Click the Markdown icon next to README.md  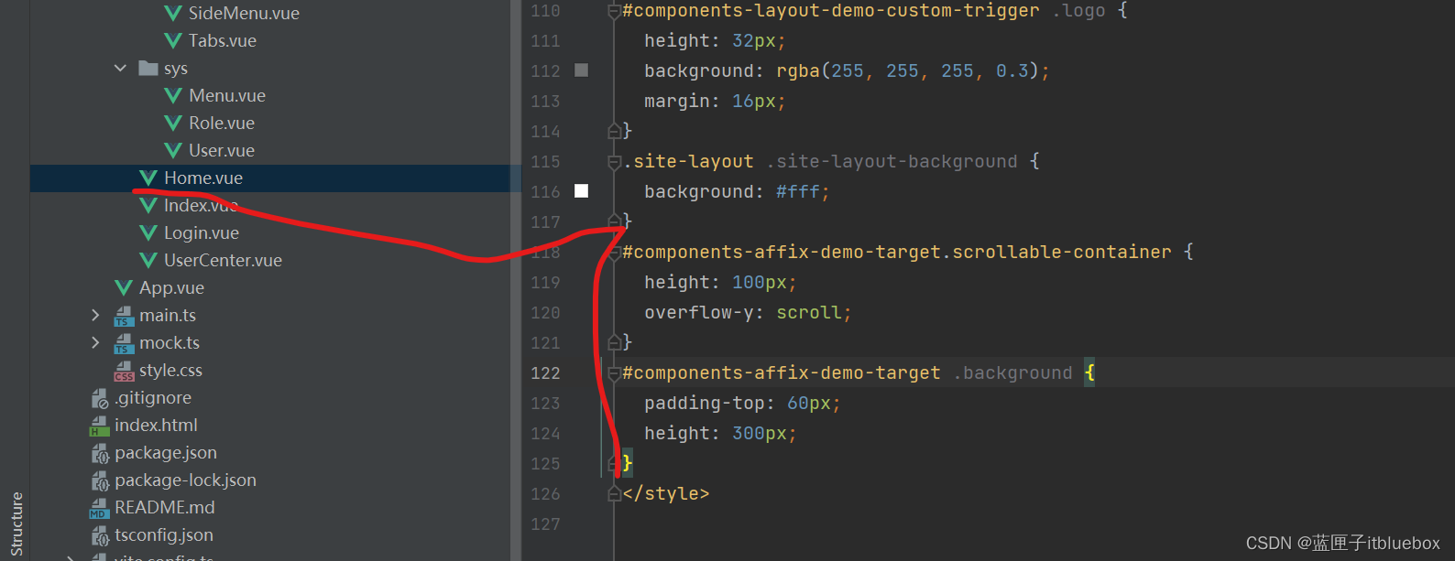(99, 508)
